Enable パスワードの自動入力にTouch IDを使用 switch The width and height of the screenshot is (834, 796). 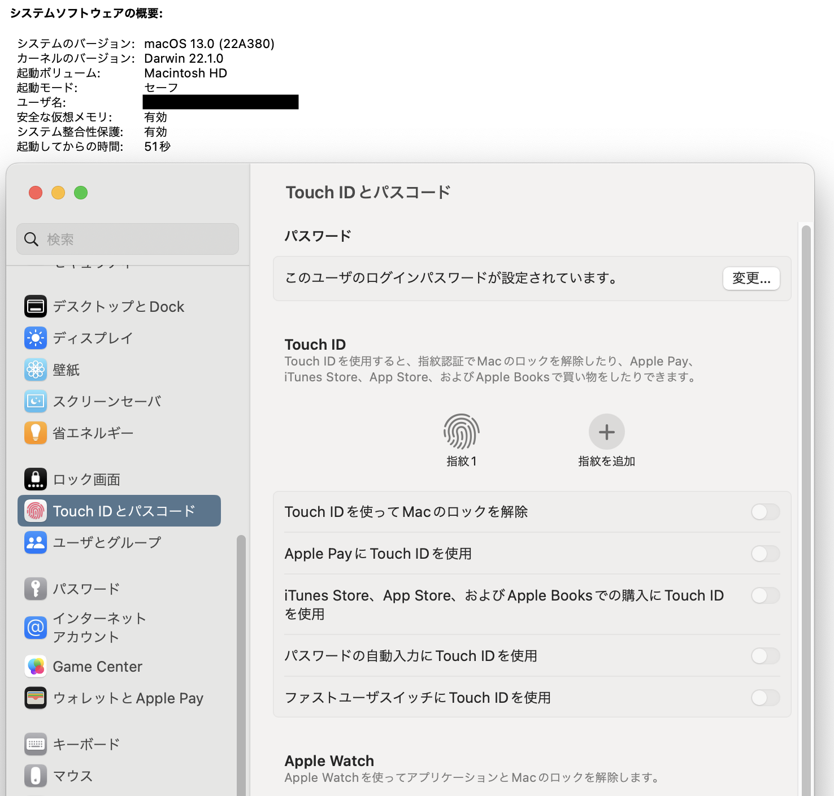pyautogui.click(x=765, y=656)
